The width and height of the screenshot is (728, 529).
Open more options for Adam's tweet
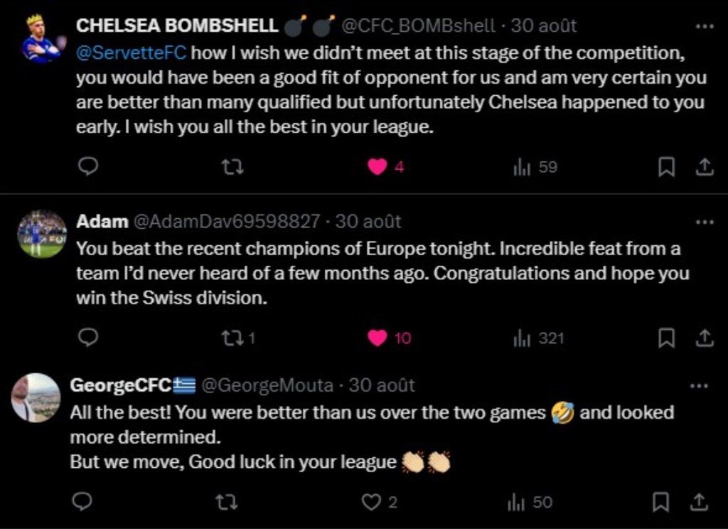(704, 222)
